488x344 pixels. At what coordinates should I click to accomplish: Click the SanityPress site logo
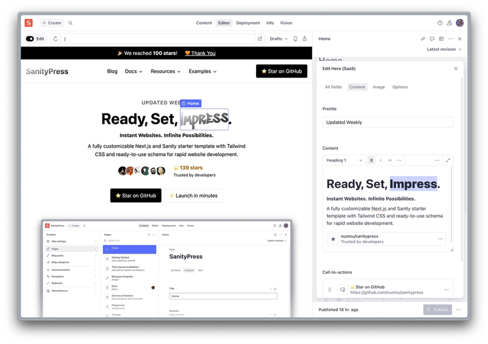coord(47,71)
